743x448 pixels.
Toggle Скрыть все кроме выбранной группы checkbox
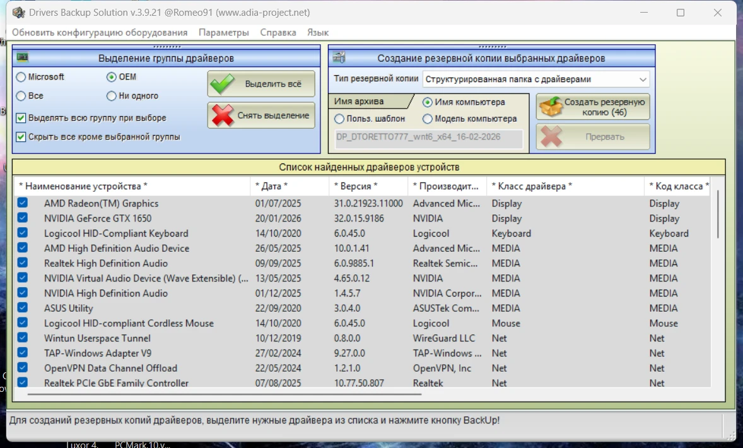point(21,137)
